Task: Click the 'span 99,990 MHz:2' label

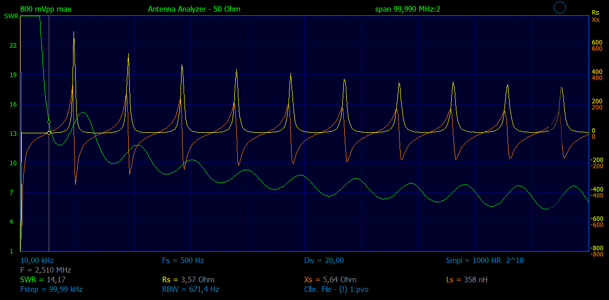Action: pos(408,9)
